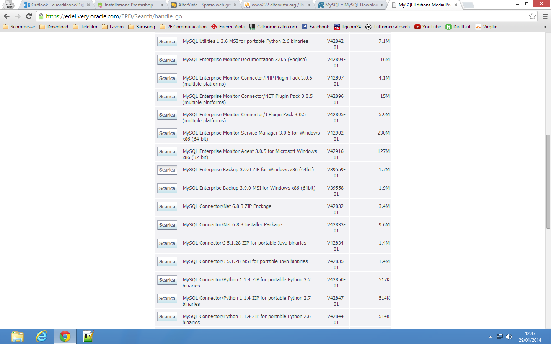Click the Chrome taskbar icon
This screenshot has width=551, height=344.
click(65, 336)
